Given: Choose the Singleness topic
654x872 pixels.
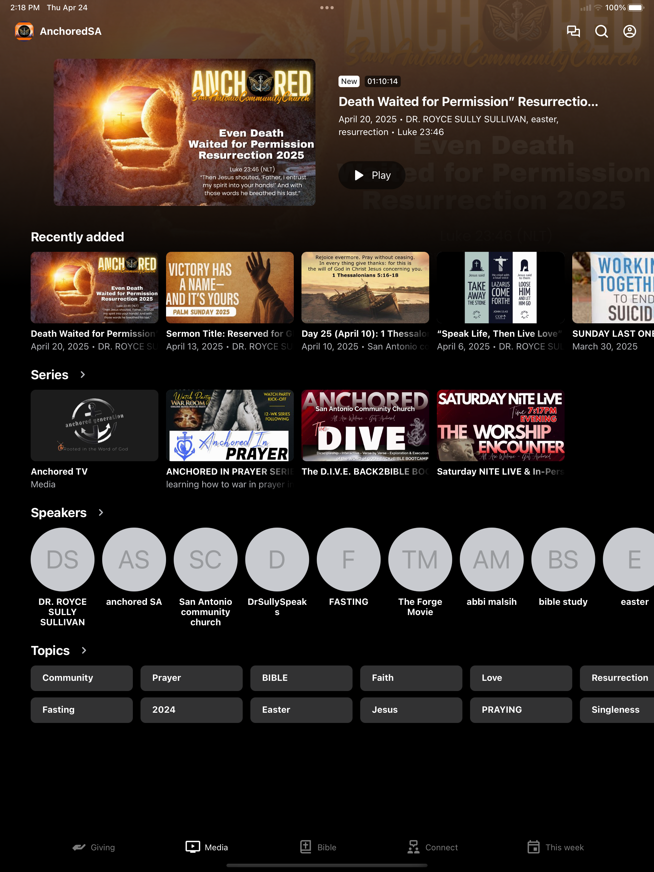Looking at the screenshot, I should coord(617,710).
